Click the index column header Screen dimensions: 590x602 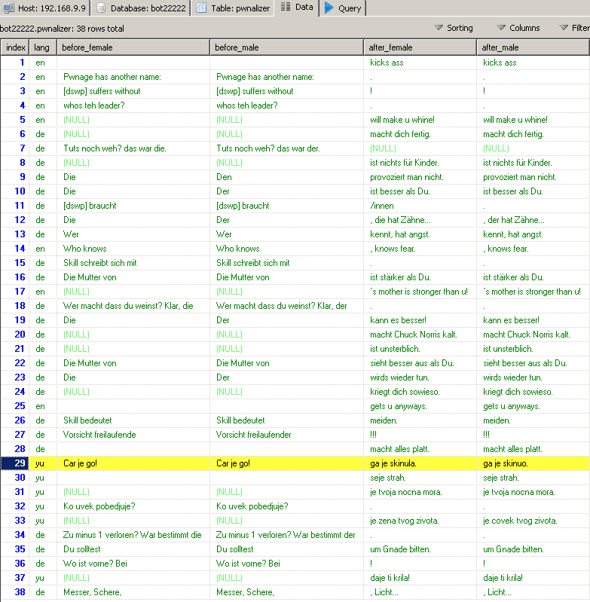[x=15, y=47]
